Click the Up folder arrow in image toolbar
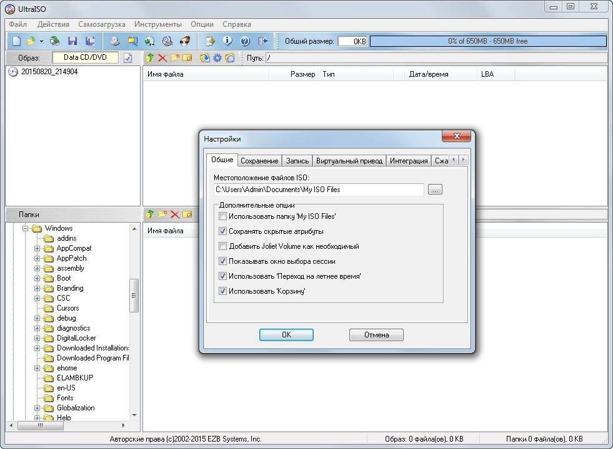613x449 pixels. [x=150, y=58]
